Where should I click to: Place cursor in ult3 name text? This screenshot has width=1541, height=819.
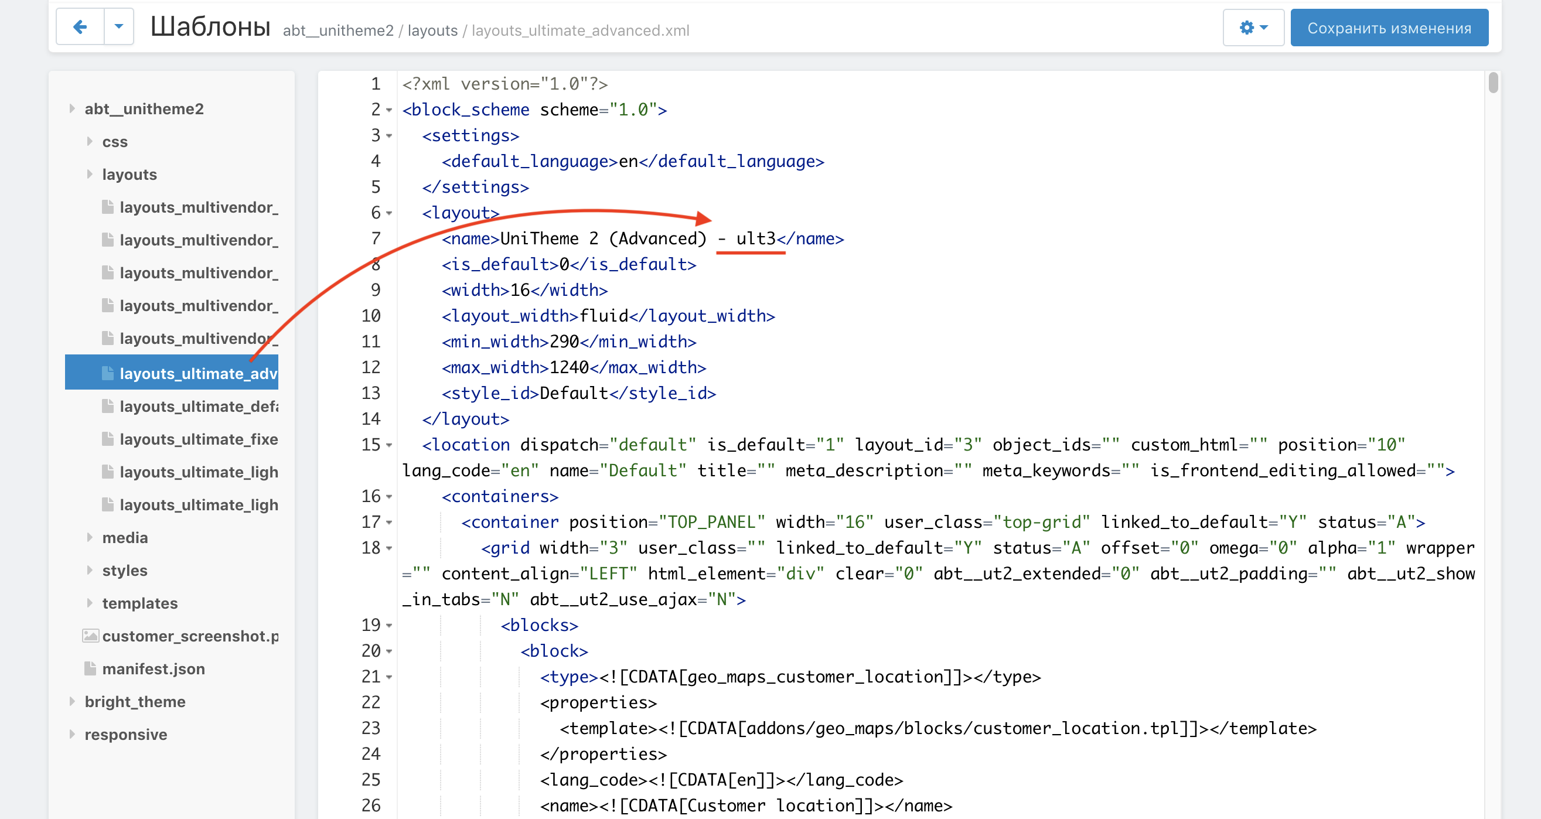coord(755,238)
